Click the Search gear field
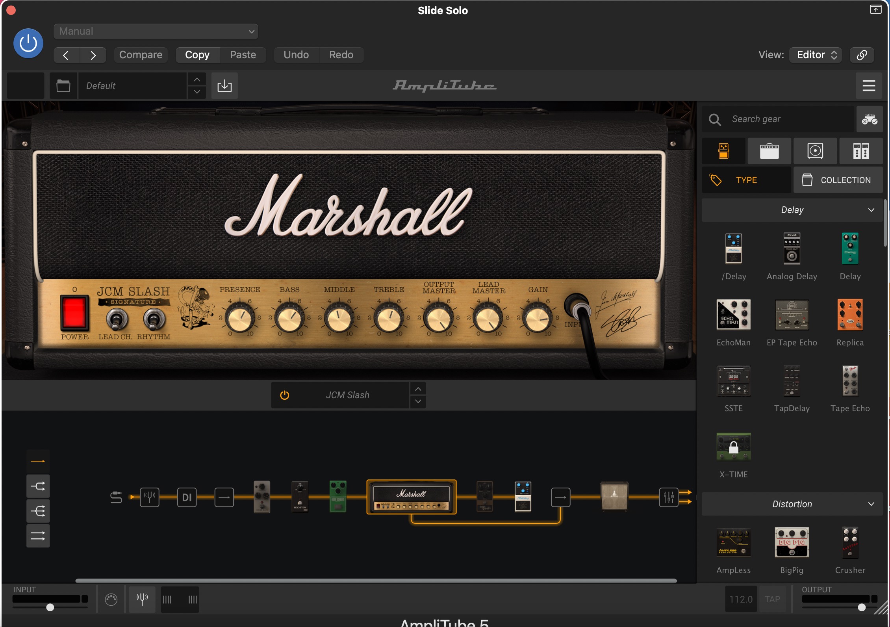Image resolution: width=890 pixels, height=627 pixels. pos(778,119)
